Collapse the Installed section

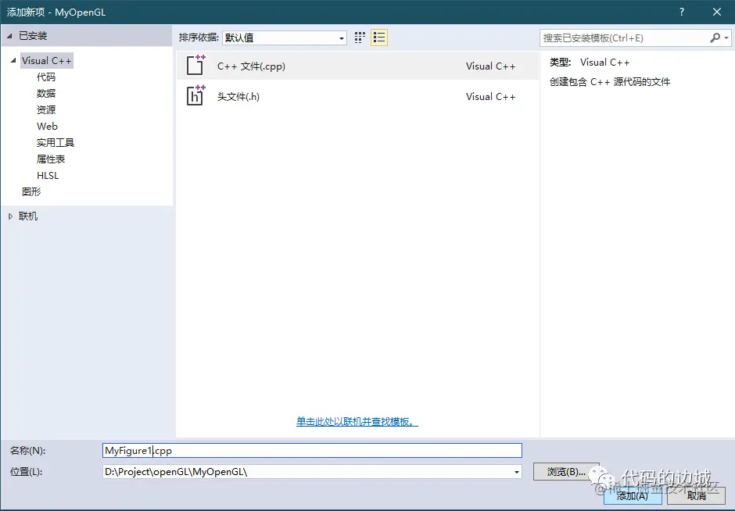[9, 36]
